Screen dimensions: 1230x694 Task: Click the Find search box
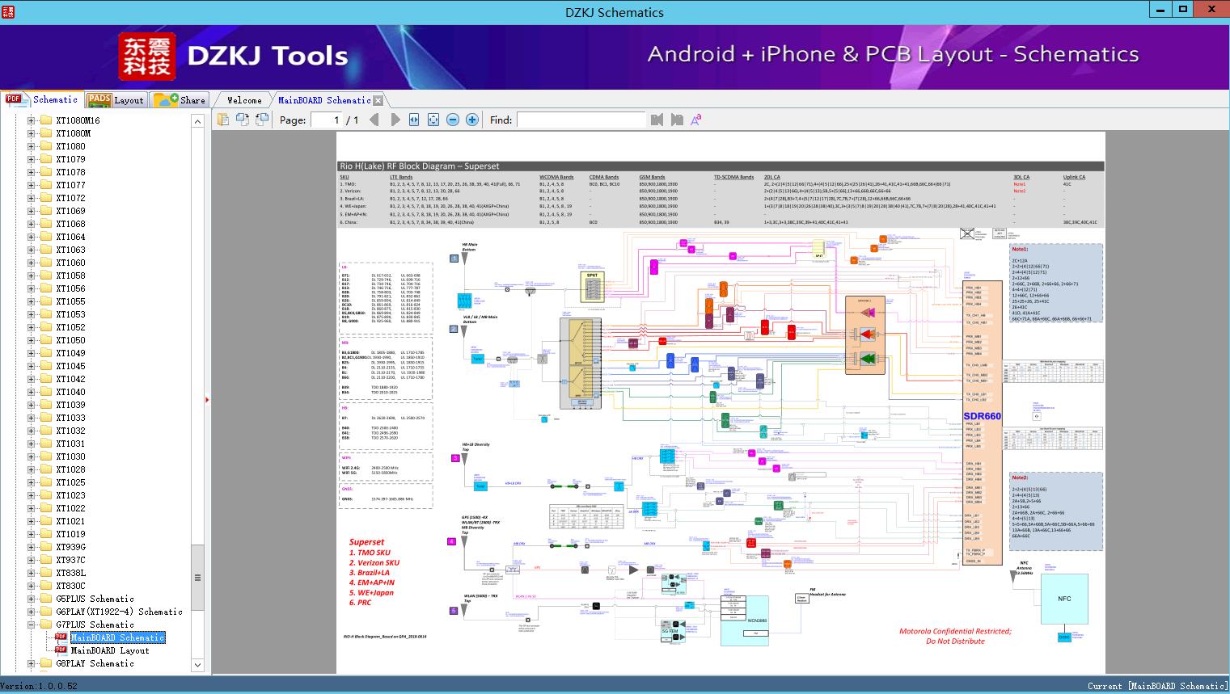click(x=581, y=120)
